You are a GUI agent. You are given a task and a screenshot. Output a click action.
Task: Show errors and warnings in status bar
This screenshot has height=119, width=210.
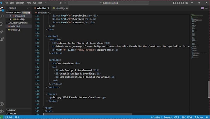click(8, 117)
